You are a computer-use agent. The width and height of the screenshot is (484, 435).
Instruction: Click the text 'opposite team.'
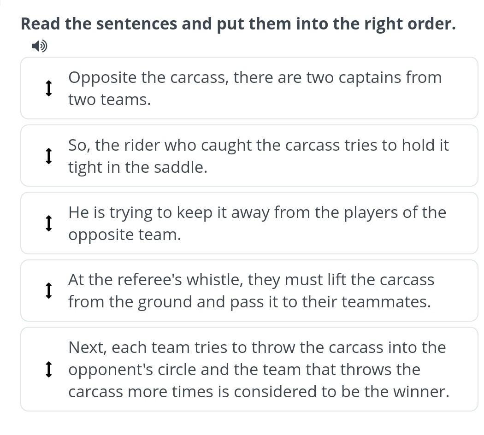pyautogui.click(x=125, y=235)
